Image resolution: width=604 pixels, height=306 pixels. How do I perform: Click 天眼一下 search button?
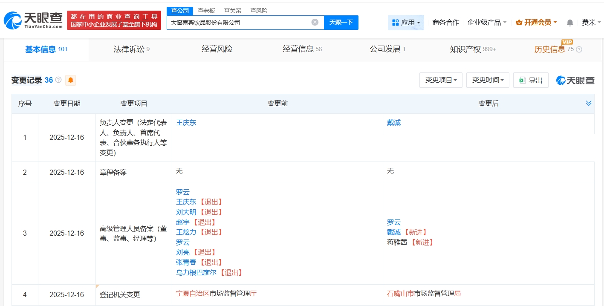[x=341, y=23]
